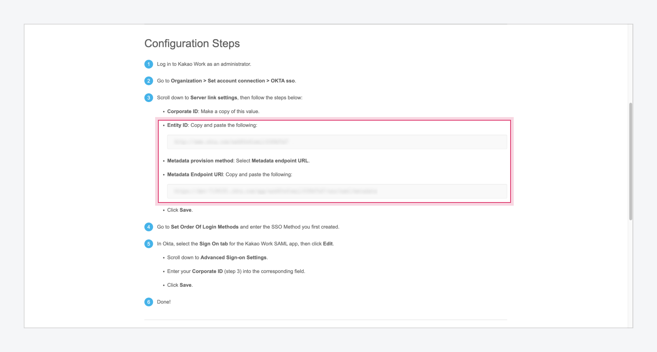657x352 pixels.
Task: Click "Enter your Corporate ID (step 3)" bullet
Action: (236, 271)
